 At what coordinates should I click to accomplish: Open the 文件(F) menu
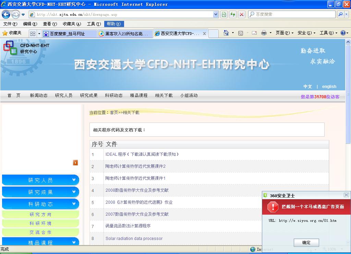click(10, 24)
